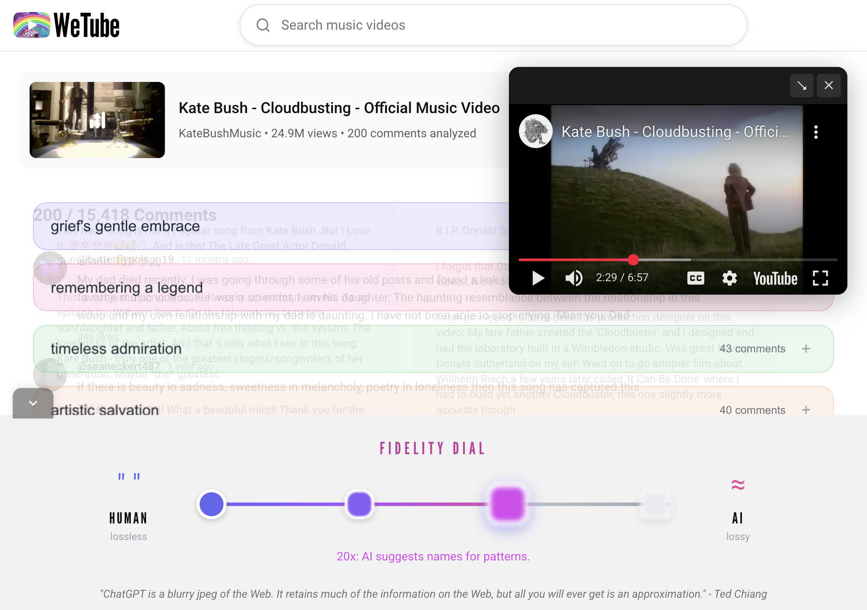Viewport: 867px width, 610px height.
Task: Click the WeTube rainbow logo icon
Action: tap(32, 25)
